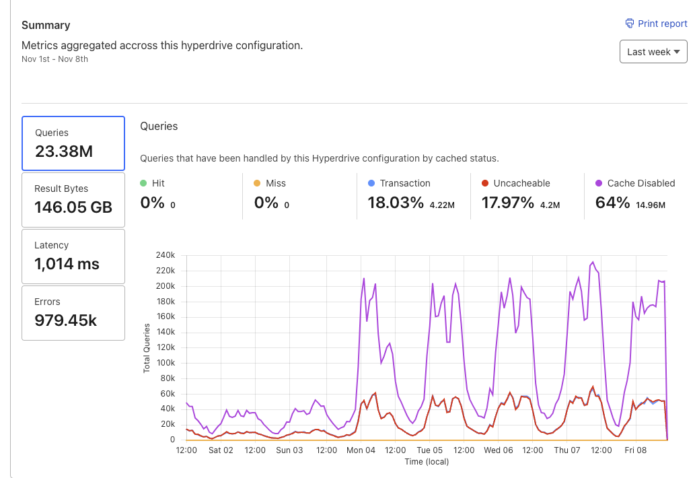
Task: Click the 64% Cache Disabled percentage
Action: [x=613, y=203]
